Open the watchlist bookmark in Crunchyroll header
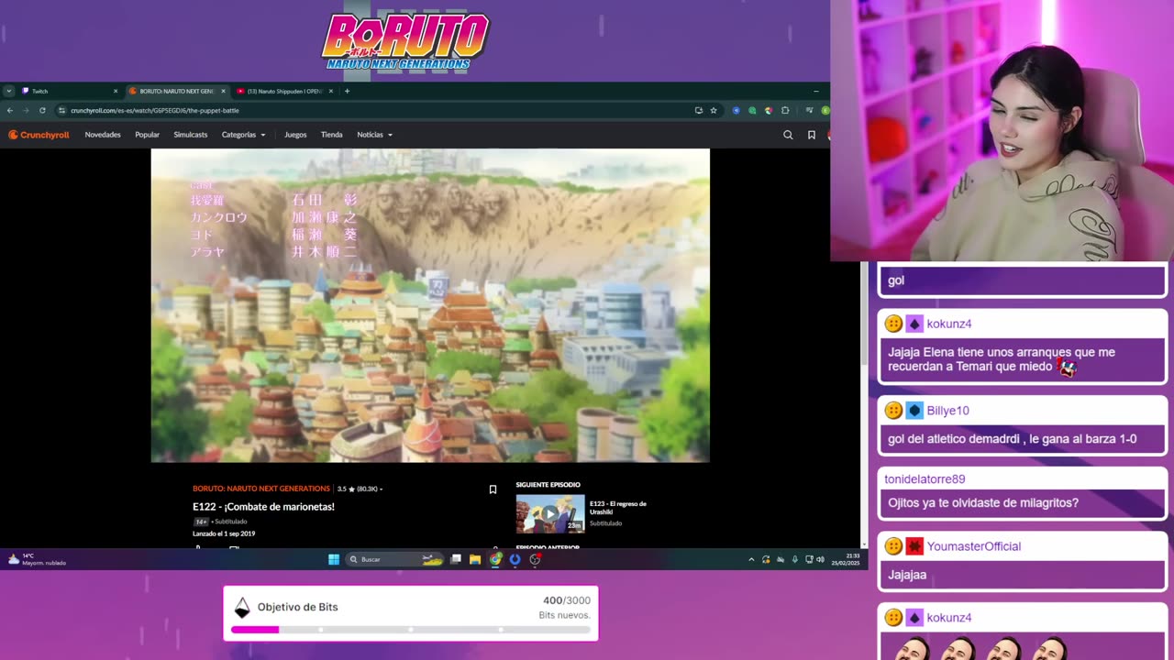 coord(812,135)
